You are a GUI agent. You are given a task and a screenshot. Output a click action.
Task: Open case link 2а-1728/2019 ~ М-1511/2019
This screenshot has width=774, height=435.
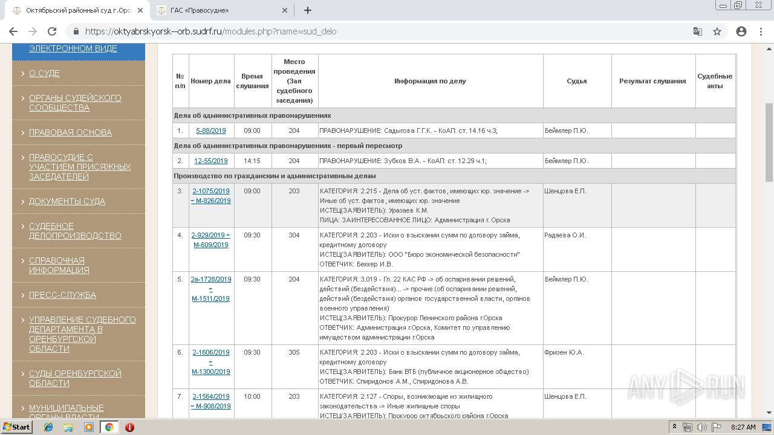coord(211,289)
